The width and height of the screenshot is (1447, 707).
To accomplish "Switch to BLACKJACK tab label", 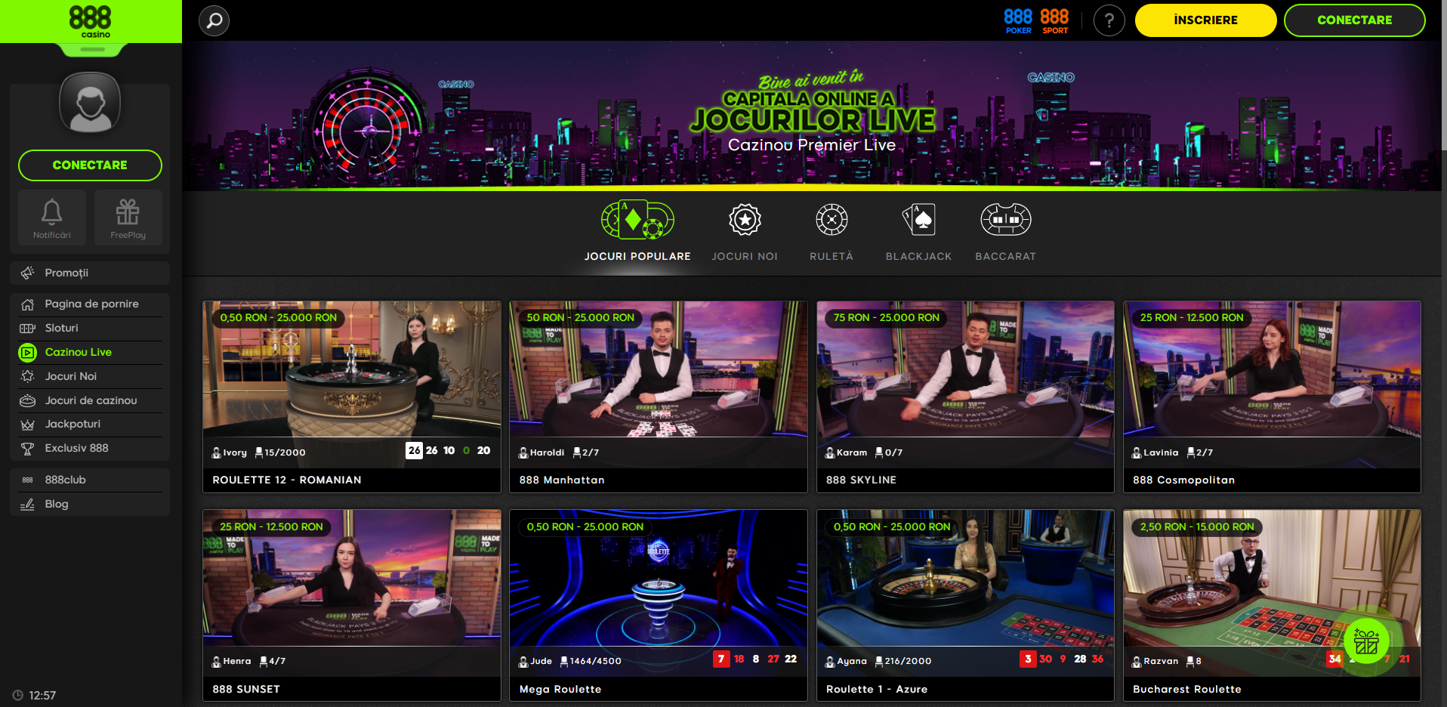I will pyautogui.click(x=919, y=257).
